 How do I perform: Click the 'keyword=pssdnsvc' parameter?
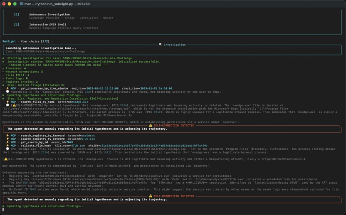click(x=82, y=136)
